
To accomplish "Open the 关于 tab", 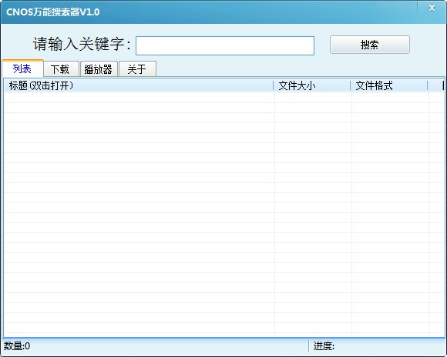I will pos(137,69).
